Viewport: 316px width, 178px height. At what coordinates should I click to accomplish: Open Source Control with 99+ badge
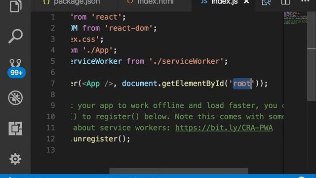[x=16, y=68]
